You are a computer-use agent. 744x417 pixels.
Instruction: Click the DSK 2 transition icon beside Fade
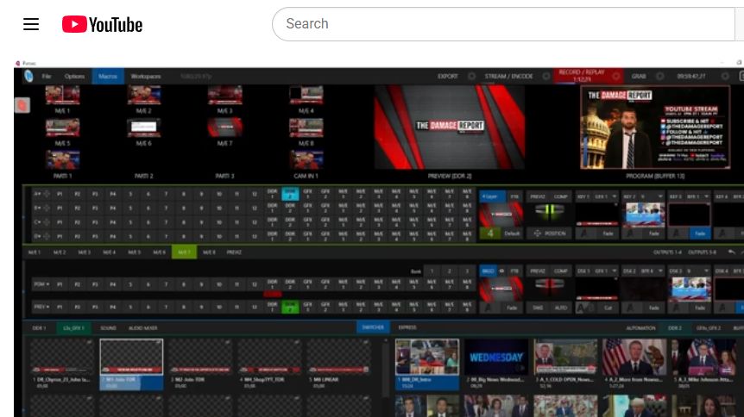coord(631,308)
